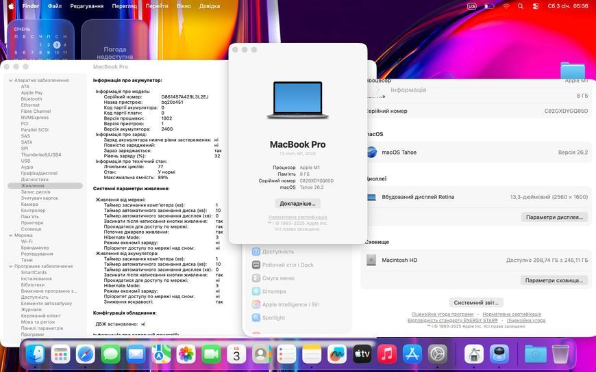Switch the US input source indicator
Screen dimensions: 596x372
(x=472, y=6)
